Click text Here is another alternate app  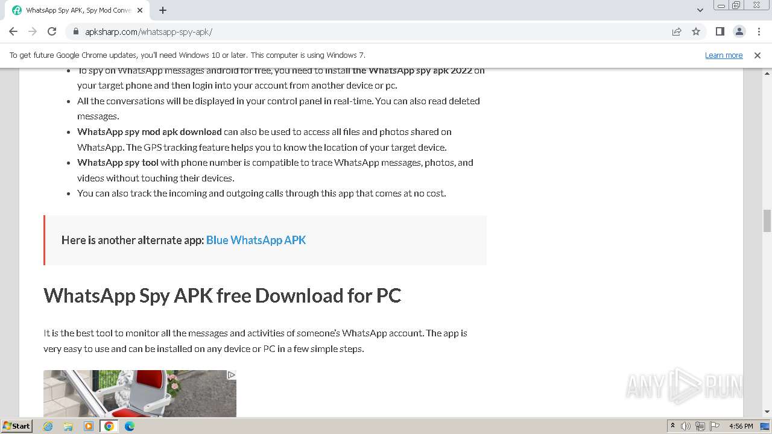tap(133, 240)
